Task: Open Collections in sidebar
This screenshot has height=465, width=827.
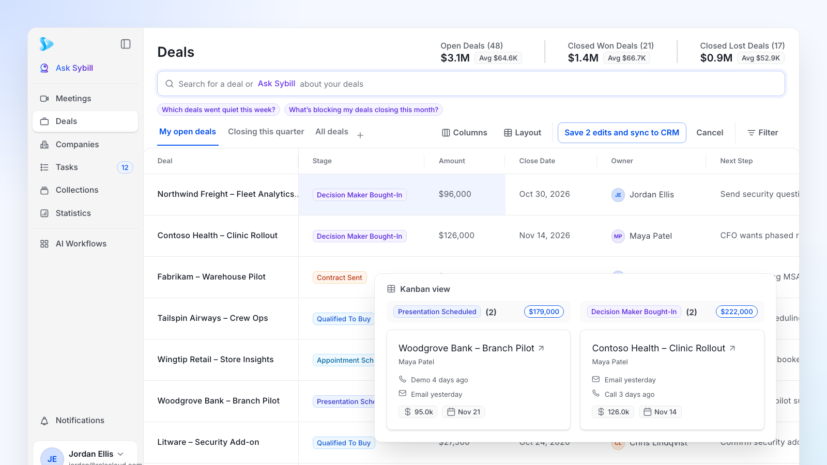Action: [x=85, y=190]
